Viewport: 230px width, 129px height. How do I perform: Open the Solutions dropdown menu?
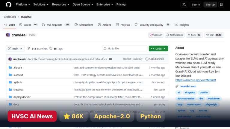click(41, 4)
